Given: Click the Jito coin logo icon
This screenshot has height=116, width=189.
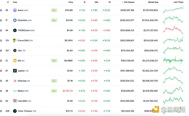Looking at the screenshot, I should [x=15, y=50].
